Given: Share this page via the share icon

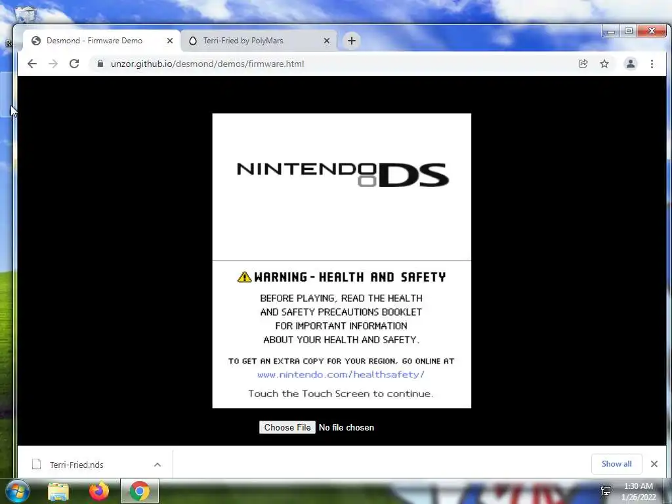Looking at the screenshot, I should pos(583,64).
